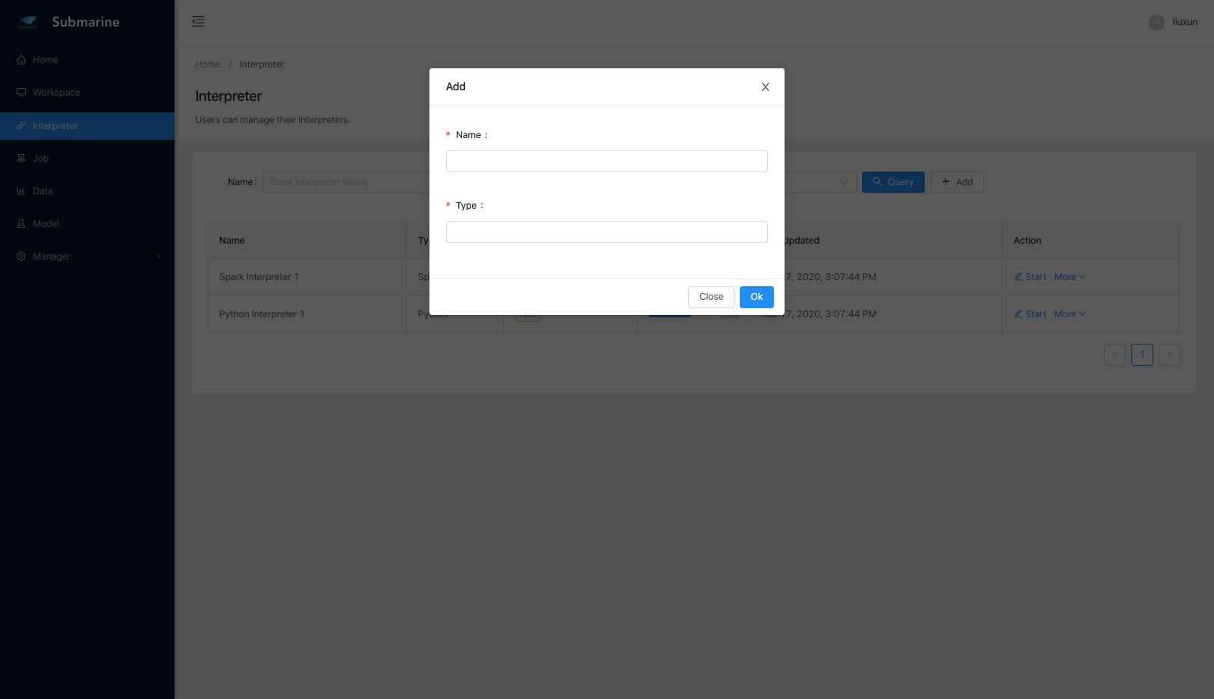
Task: Select page 1 in pagination
Action: pos(1142,354)
